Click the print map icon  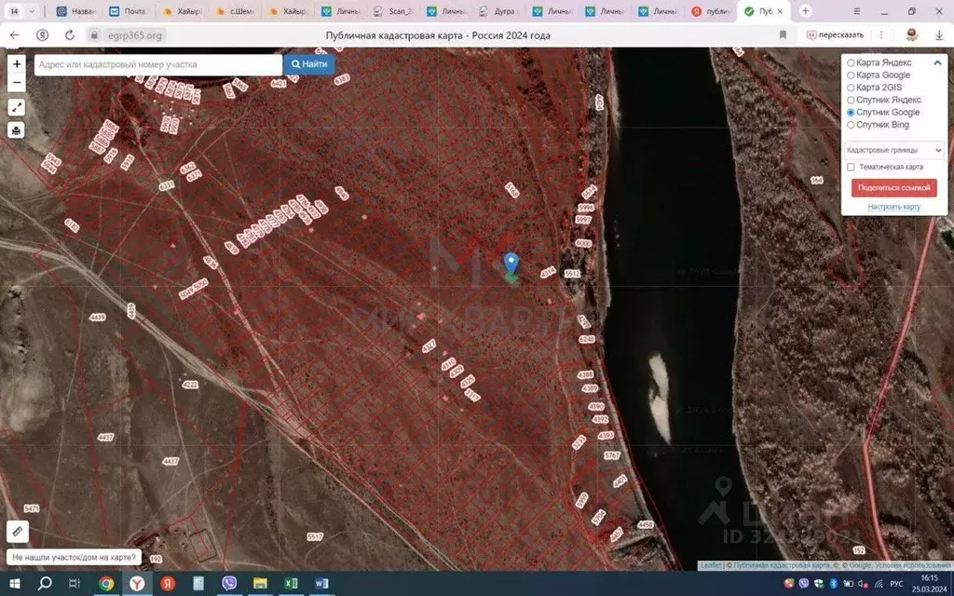(x=17, y=130)
